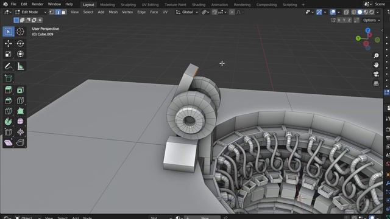Toggle the camera view icon
Image resolution: width=390 pixels, height=219 pixels.
coord(376,74)
